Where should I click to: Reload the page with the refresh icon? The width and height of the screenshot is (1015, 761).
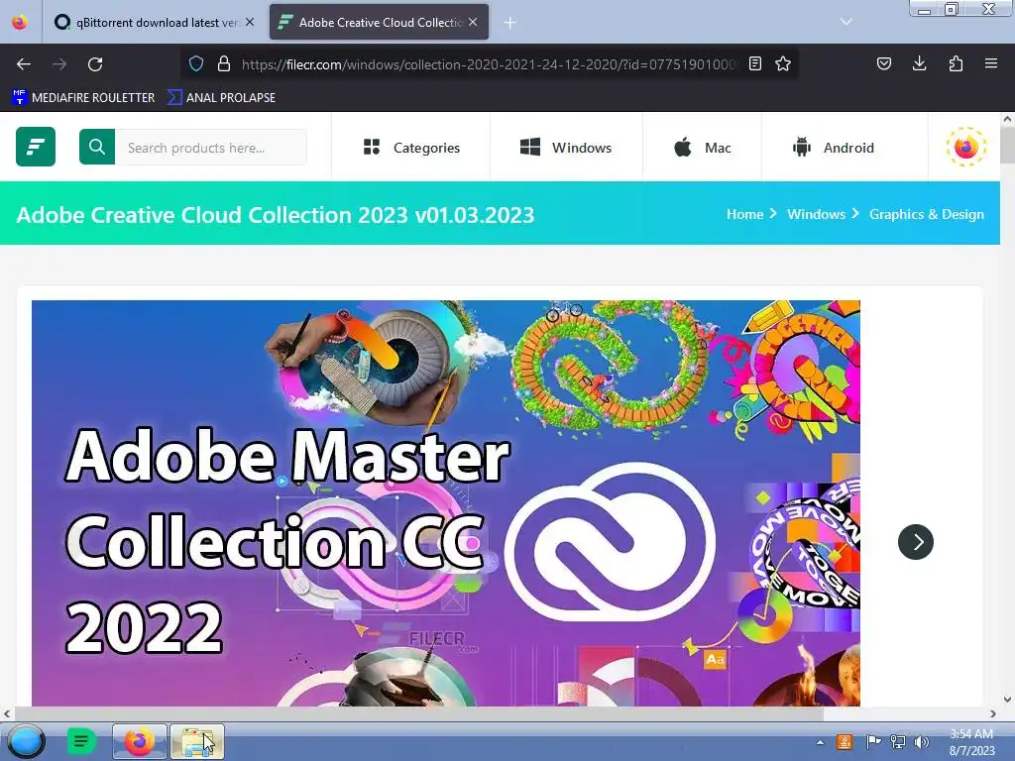[95, 64]
